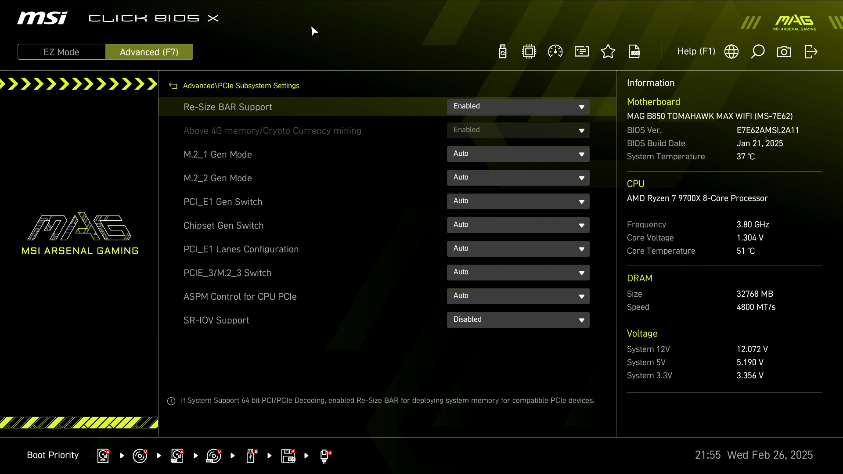Click the PCIE_3/M.2_3 Switch label
This screenshot has width=843, height=474.
point(227,273)
